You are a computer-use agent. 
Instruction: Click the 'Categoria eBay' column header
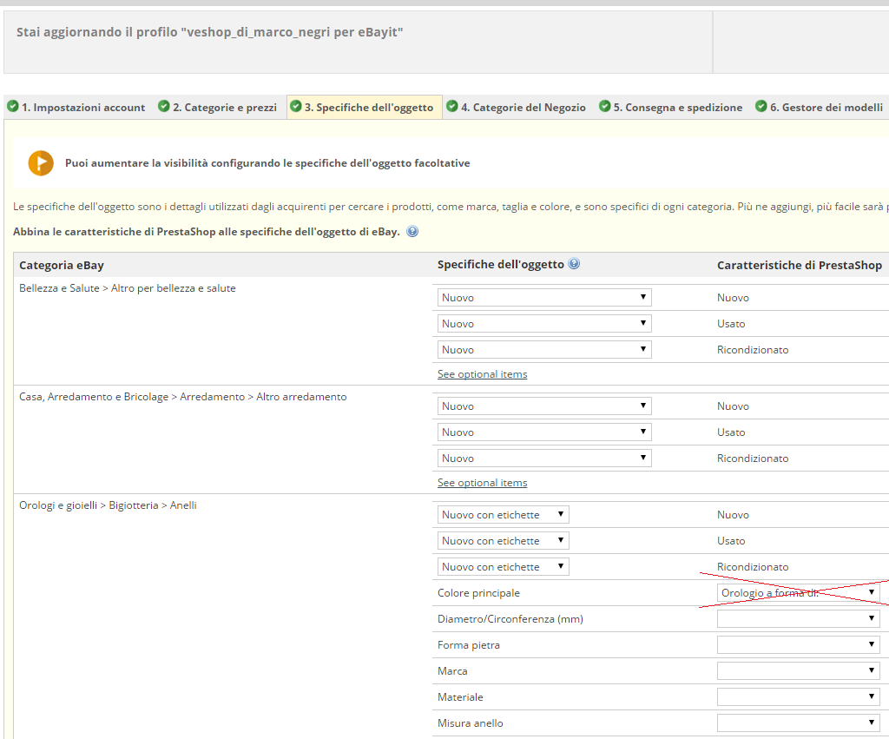[x=62, y=266]
